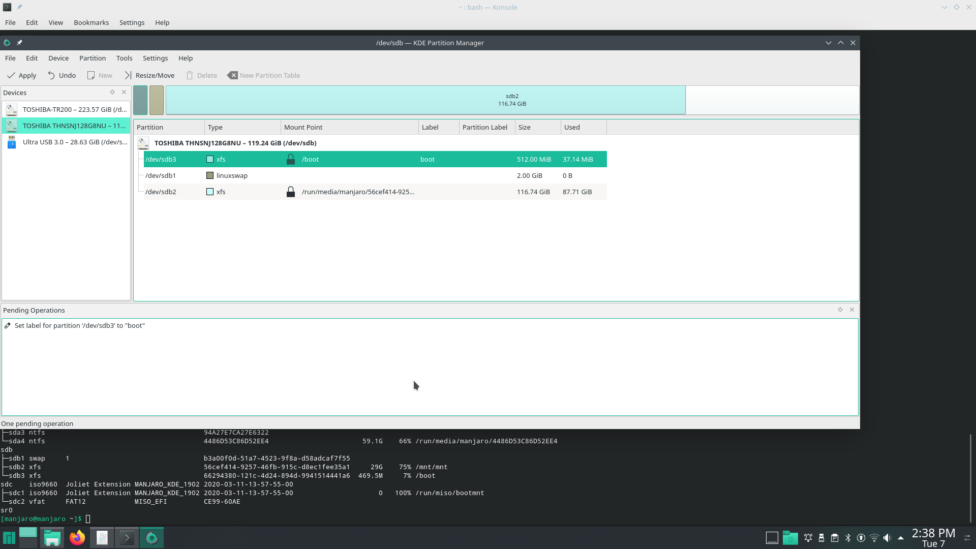Screen dimensions: 976x549
Task: Select TOSHIBA-TR200 223.57 GiB device
Action: [66, 109]
